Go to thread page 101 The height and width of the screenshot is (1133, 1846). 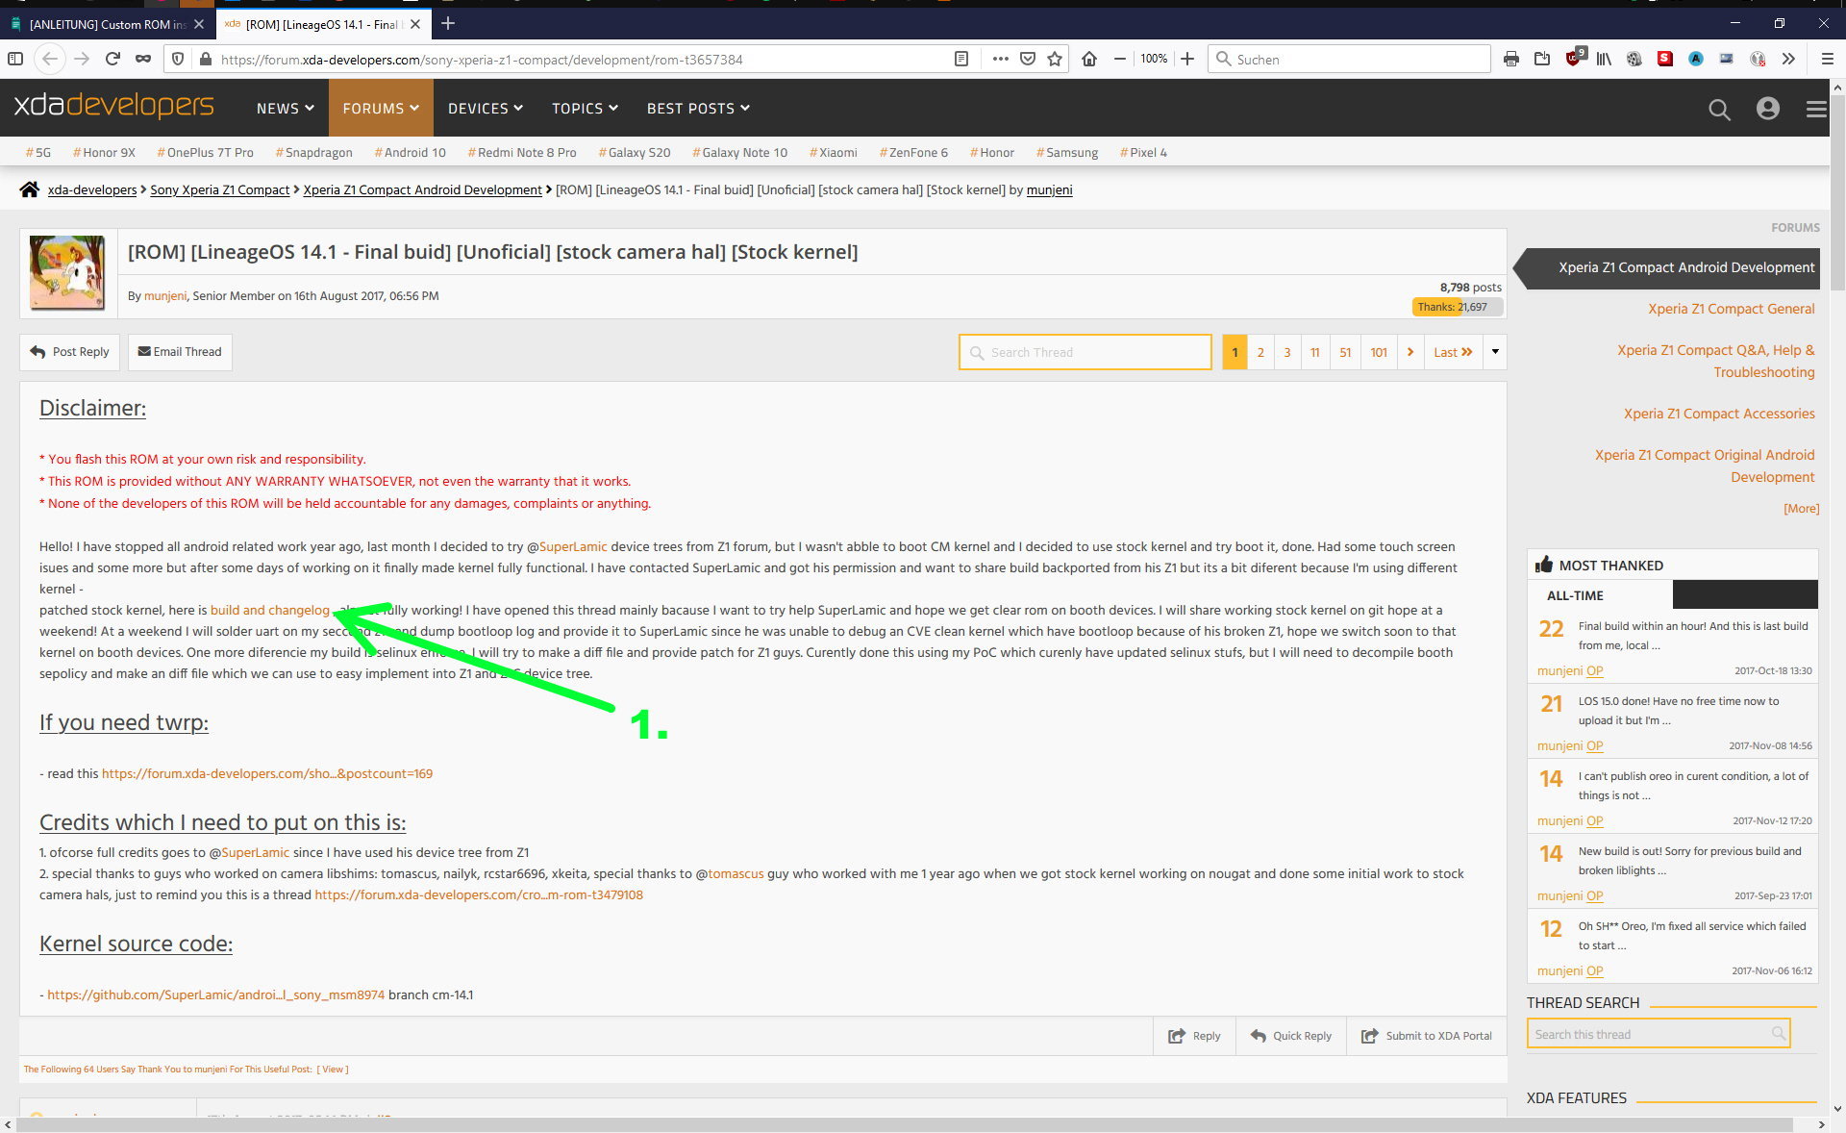pos(1379,352)
